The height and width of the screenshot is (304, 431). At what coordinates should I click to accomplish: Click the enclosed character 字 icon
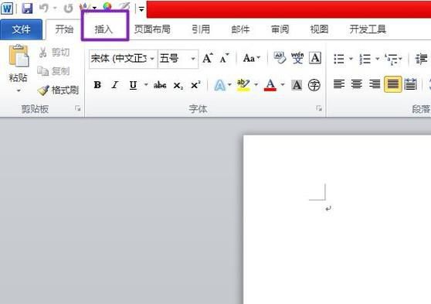(x=314, y=85)
